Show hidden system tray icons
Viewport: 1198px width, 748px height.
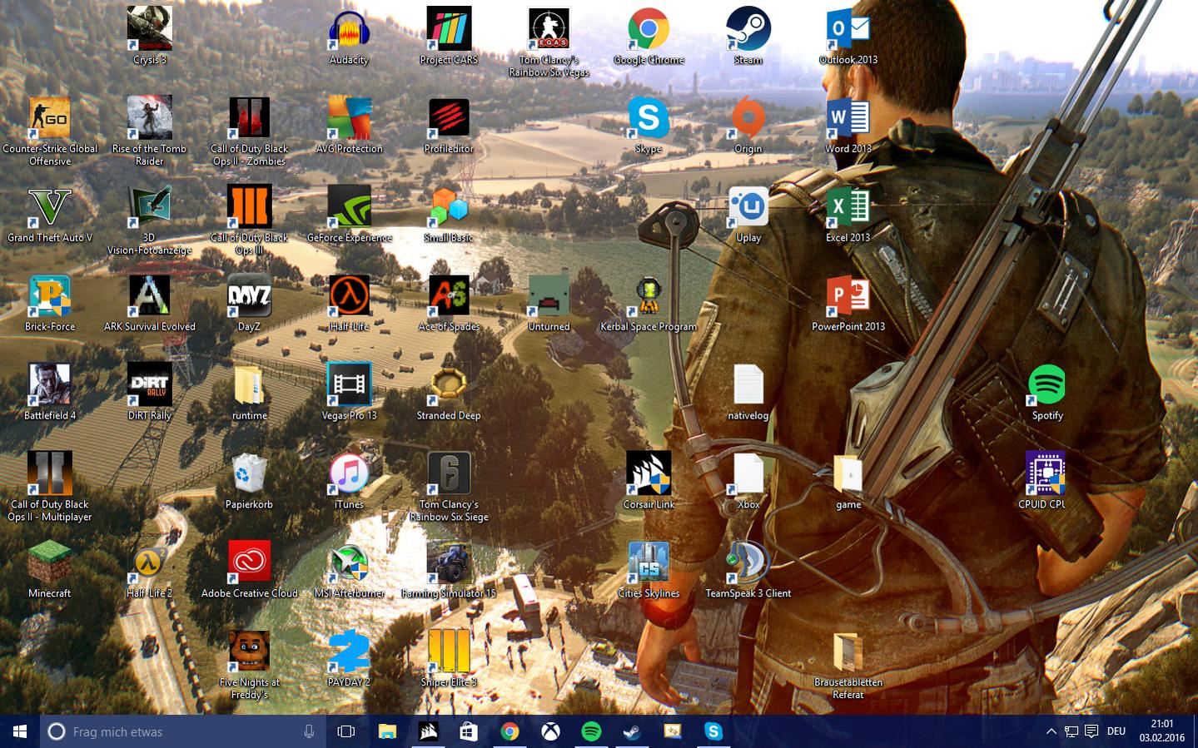[1051, 731]
